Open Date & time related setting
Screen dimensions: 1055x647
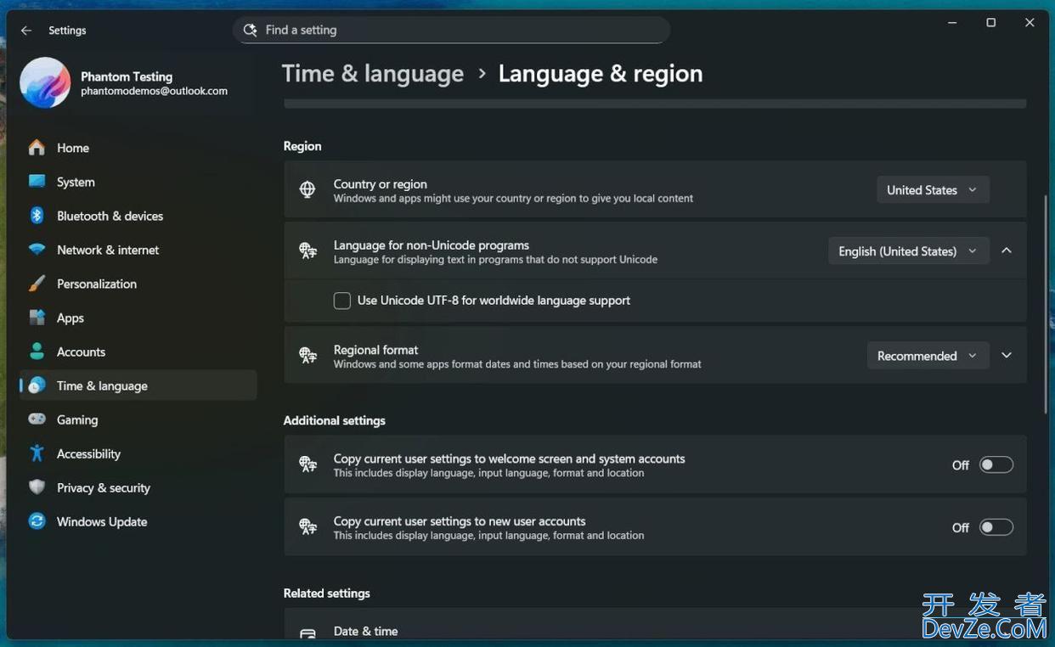365,631
